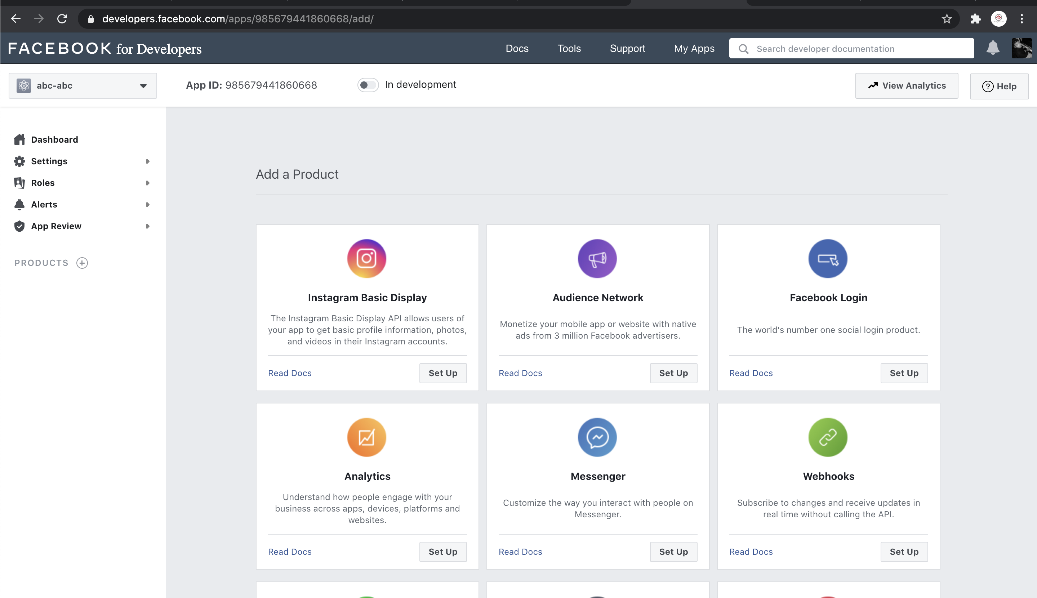Viewport: 1037px width, 598px height.
Task: Click the Alerts bell icon in sidebar
Action: point(19,205)
